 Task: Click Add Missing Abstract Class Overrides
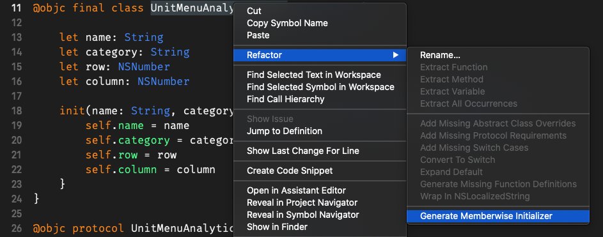(498, 123)
